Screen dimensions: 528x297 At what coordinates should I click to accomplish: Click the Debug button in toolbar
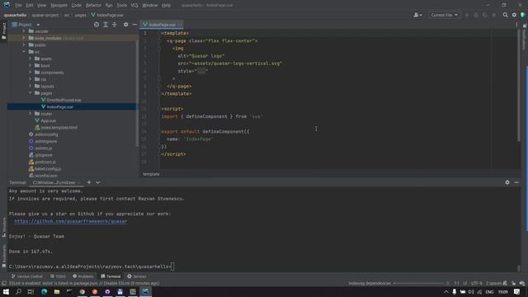click(x=476, y=15)
